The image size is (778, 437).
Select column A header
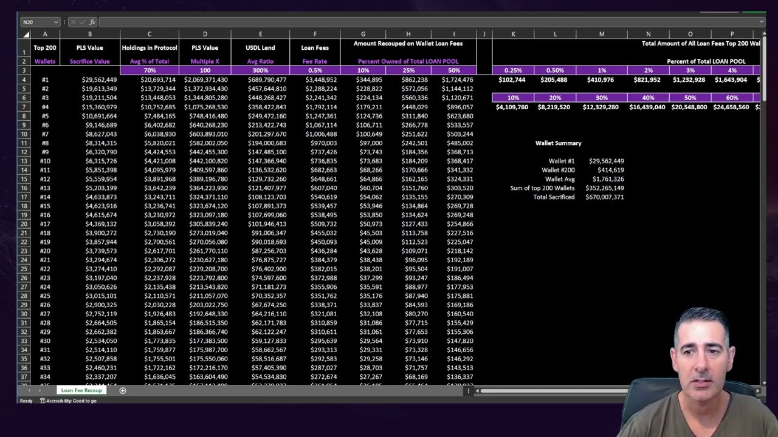click(45, 34)
